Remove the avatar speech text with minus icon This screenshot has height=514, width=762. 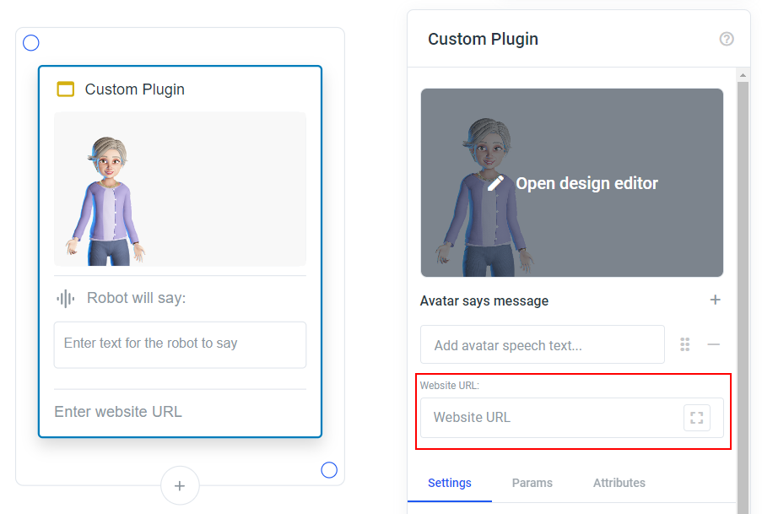point(713,344)
